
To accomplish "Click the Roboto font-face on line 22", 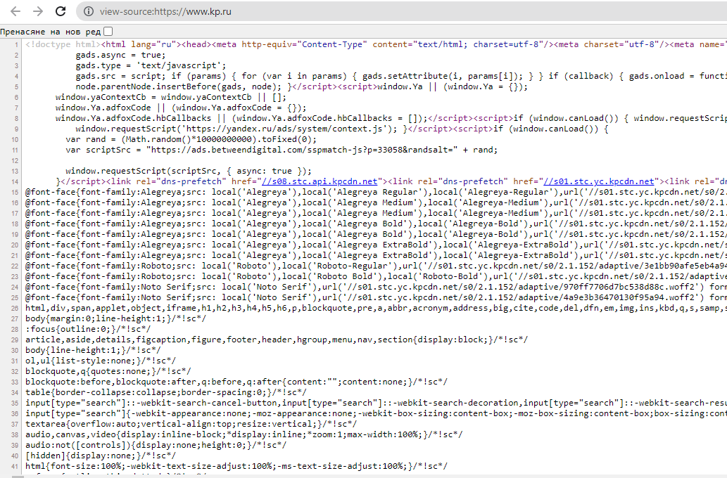I will [x=376, y=266].
